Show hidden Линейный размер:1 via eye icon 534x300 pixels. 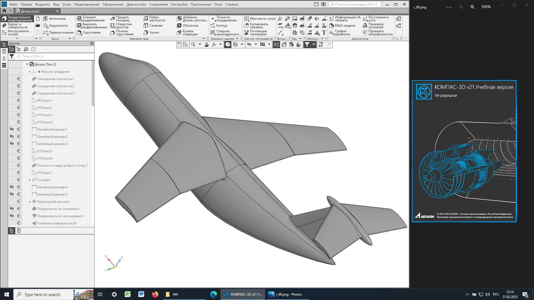click(x=12, y=129)
